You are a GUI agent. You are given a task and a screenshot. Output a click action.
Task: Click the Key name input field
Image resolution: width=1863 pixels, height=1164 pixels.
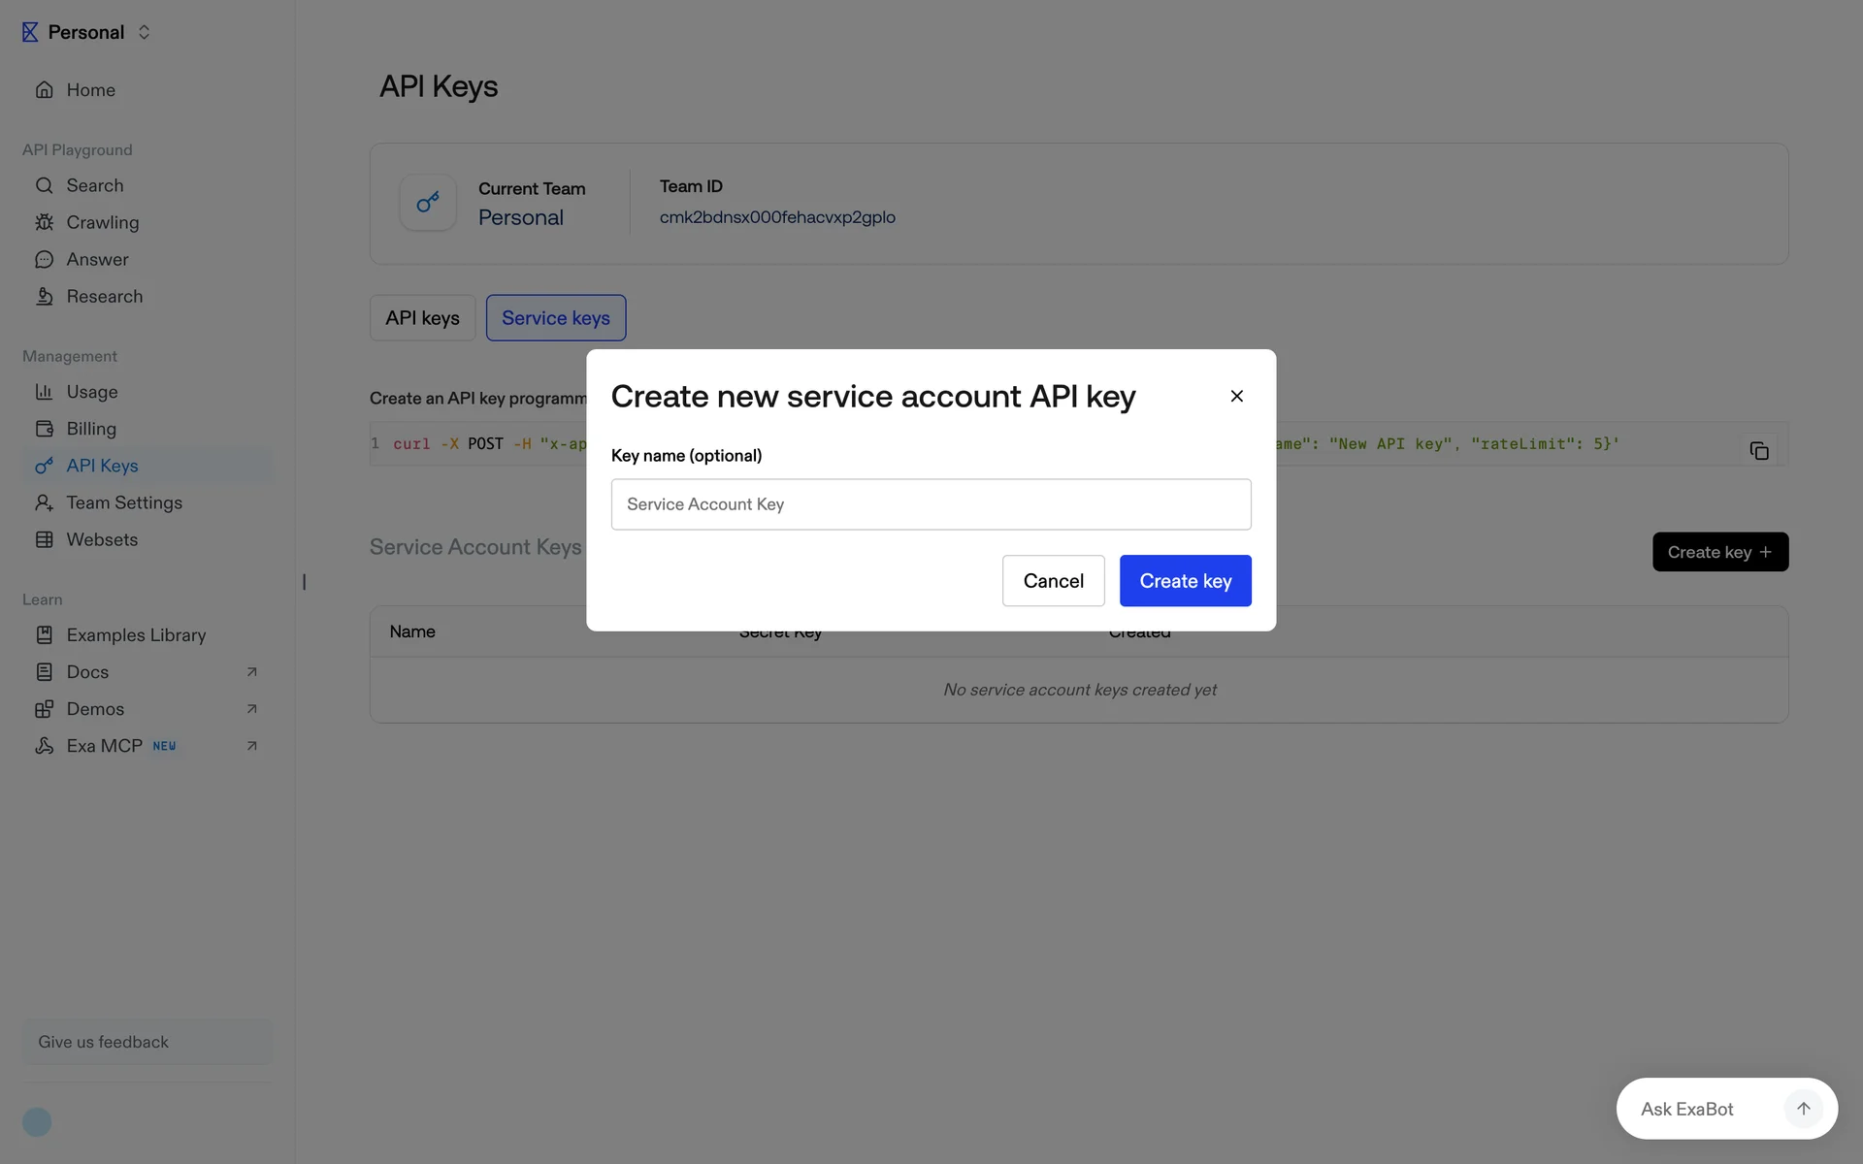tap(931, 504)
